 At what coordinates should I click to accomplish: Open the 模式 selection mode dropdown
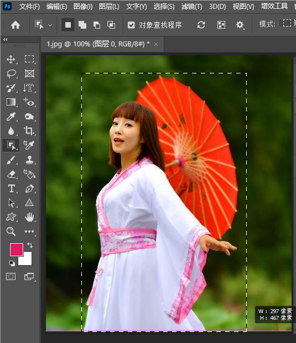point(287,23)
